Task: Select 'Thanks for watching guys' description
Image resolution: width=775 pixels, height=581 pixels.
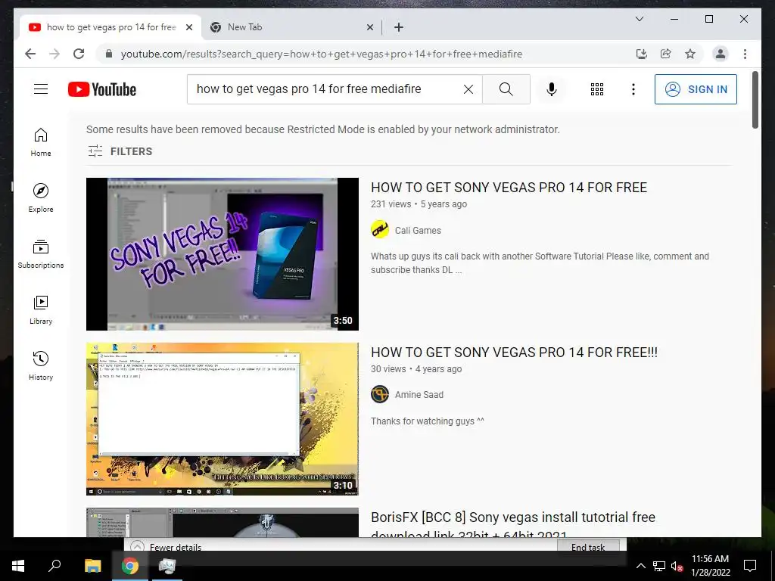Action: coord(428,421)
